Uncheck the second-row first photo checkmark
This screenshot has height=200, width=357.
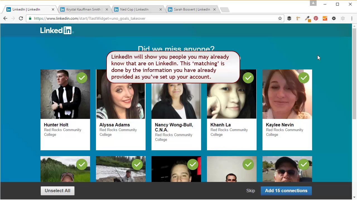point(82,164)
